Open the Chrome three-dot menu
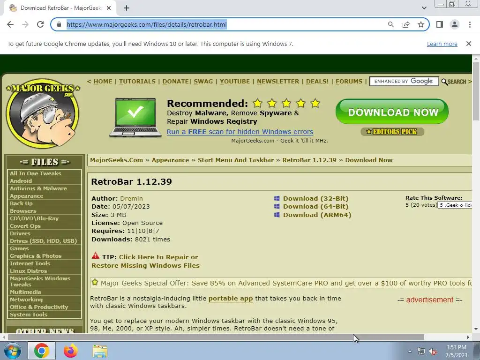 tap(470, 24)
